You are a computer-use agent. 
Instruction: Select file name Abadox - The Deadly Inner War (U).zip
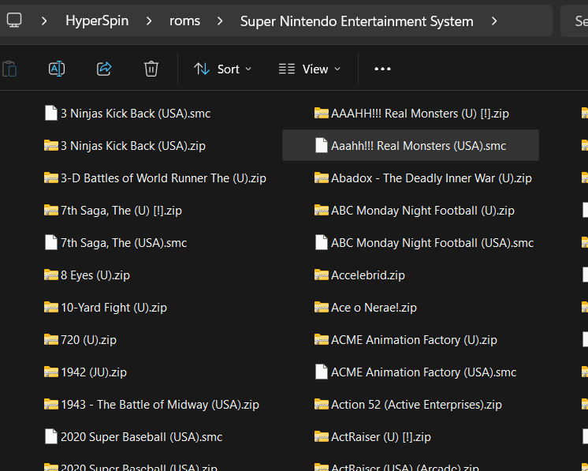click(431, 178)
